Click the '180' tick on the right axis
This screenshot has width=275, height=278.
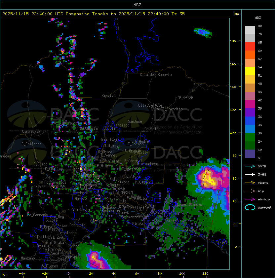(233, 41)
